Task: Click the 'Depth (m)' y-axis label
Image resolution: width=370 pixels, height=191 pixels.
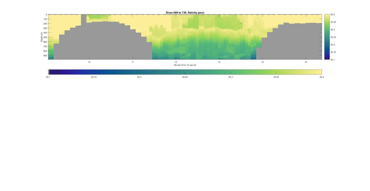Action: (41, 37)
